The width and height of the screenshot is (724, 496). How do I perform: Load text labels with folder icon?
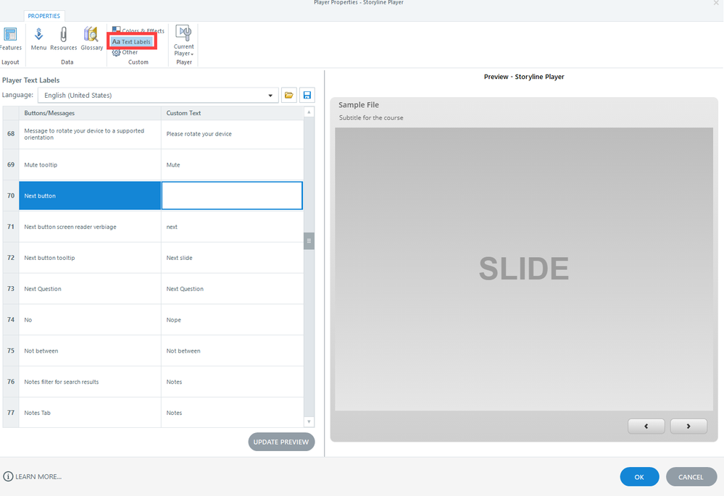[289, 95]
